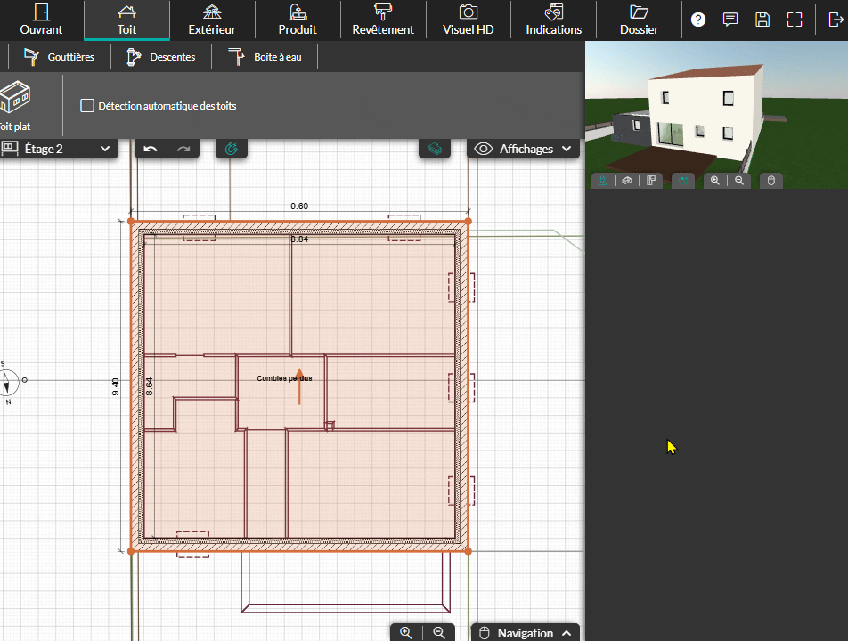Toggle the magnet snapping icon
The width and height of the screenshot is (848, 641).
coord(232,149)
